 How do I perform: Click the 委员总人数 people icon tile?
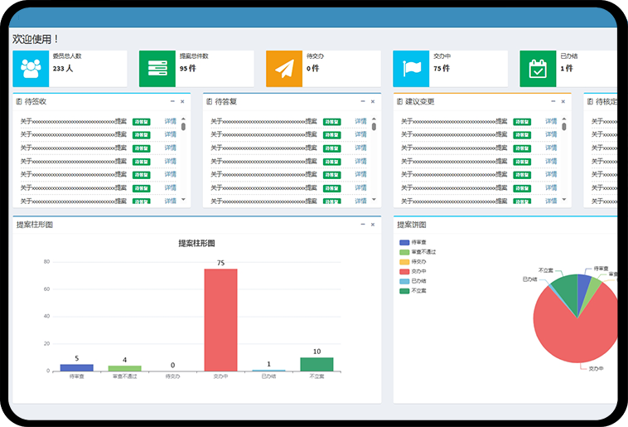[x=31, y=69]
